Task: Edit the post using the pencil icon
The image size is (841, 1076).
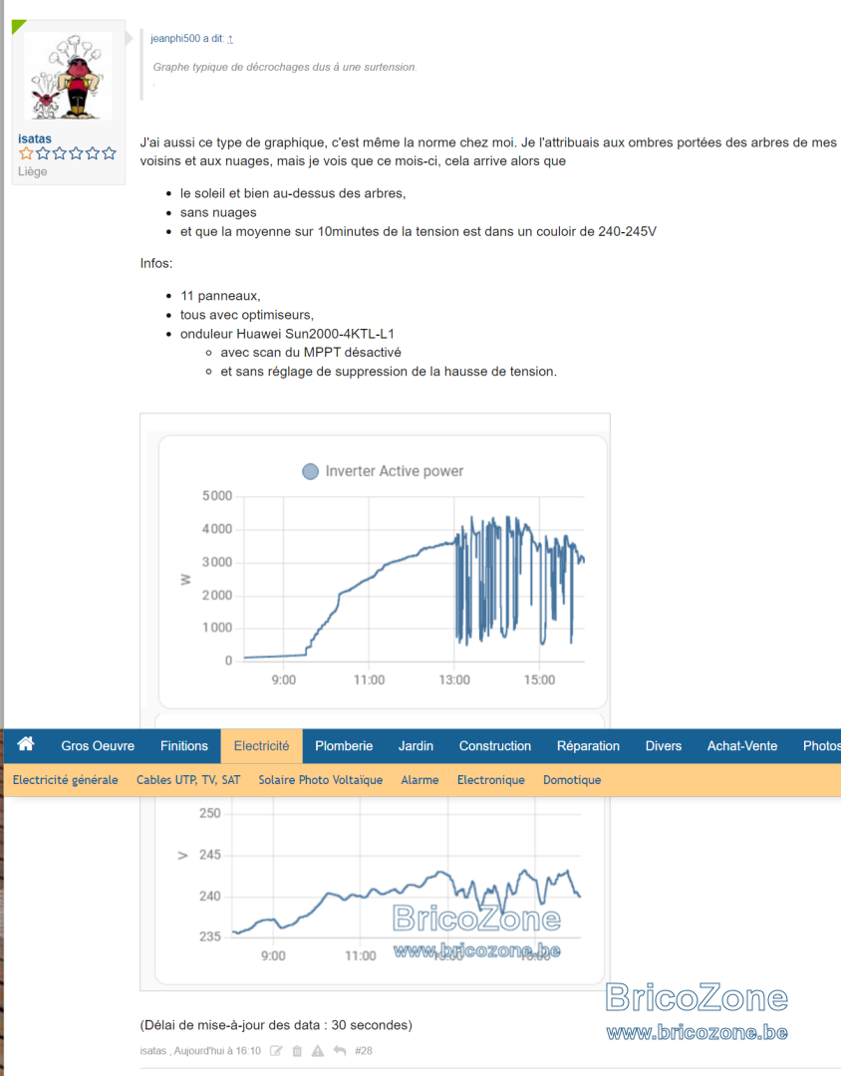Action: click(276, 1051)
